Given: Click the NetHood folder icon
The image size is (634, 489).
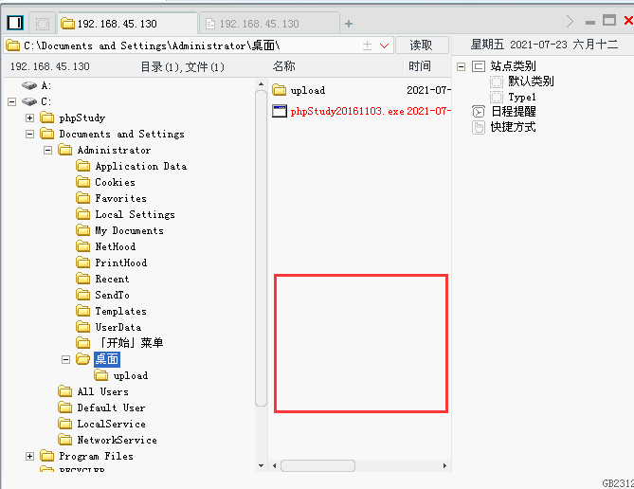Looking at the screenshot, I should point(82,246).
